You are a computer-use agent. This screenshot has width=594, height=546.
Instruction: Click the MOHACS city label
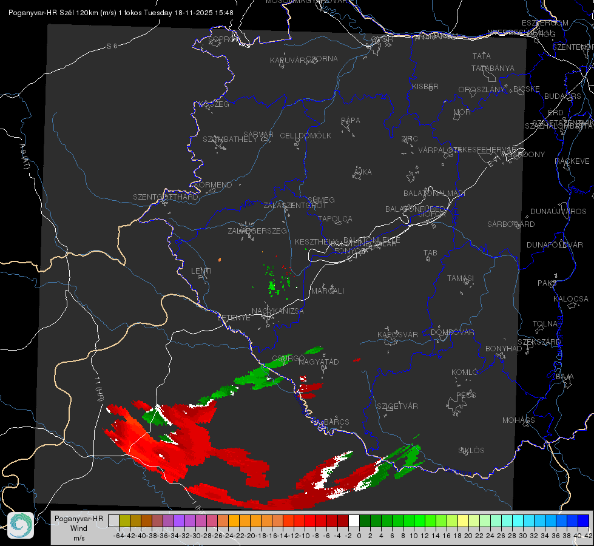[x=518, y=420]
